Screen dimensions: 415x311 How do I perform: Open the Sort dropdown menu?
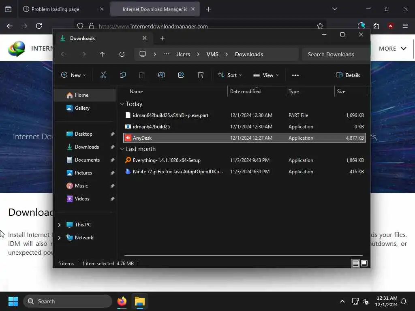(x=230, y=75)
